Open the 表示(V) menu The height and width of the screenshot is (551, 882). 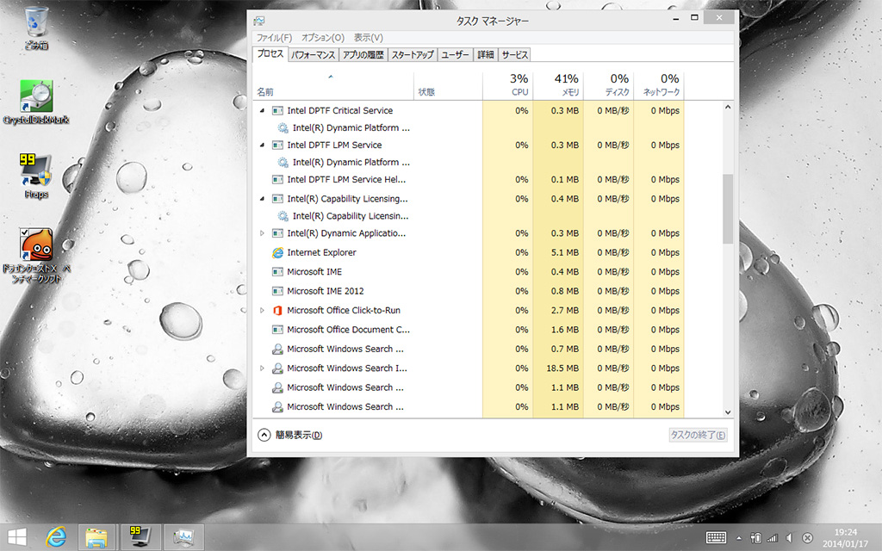tap(369, 38)
